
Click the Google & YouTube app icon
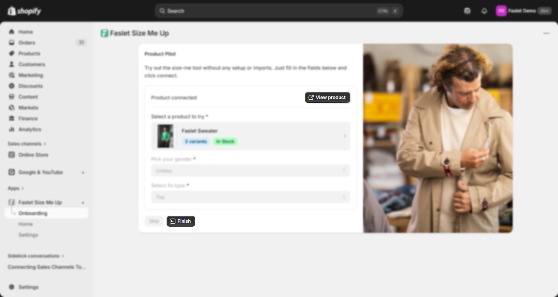pos(12,172)
